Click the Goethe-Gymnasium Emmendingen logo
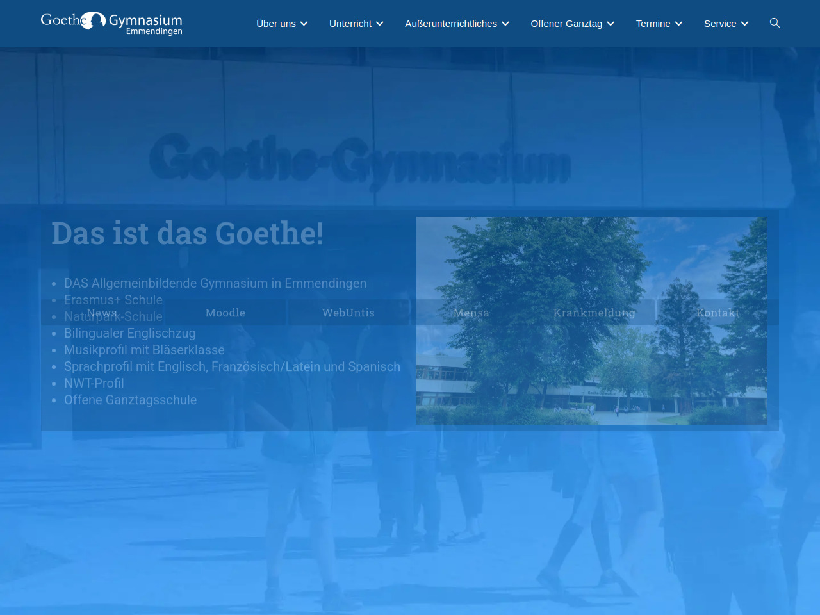 point(111,23)
